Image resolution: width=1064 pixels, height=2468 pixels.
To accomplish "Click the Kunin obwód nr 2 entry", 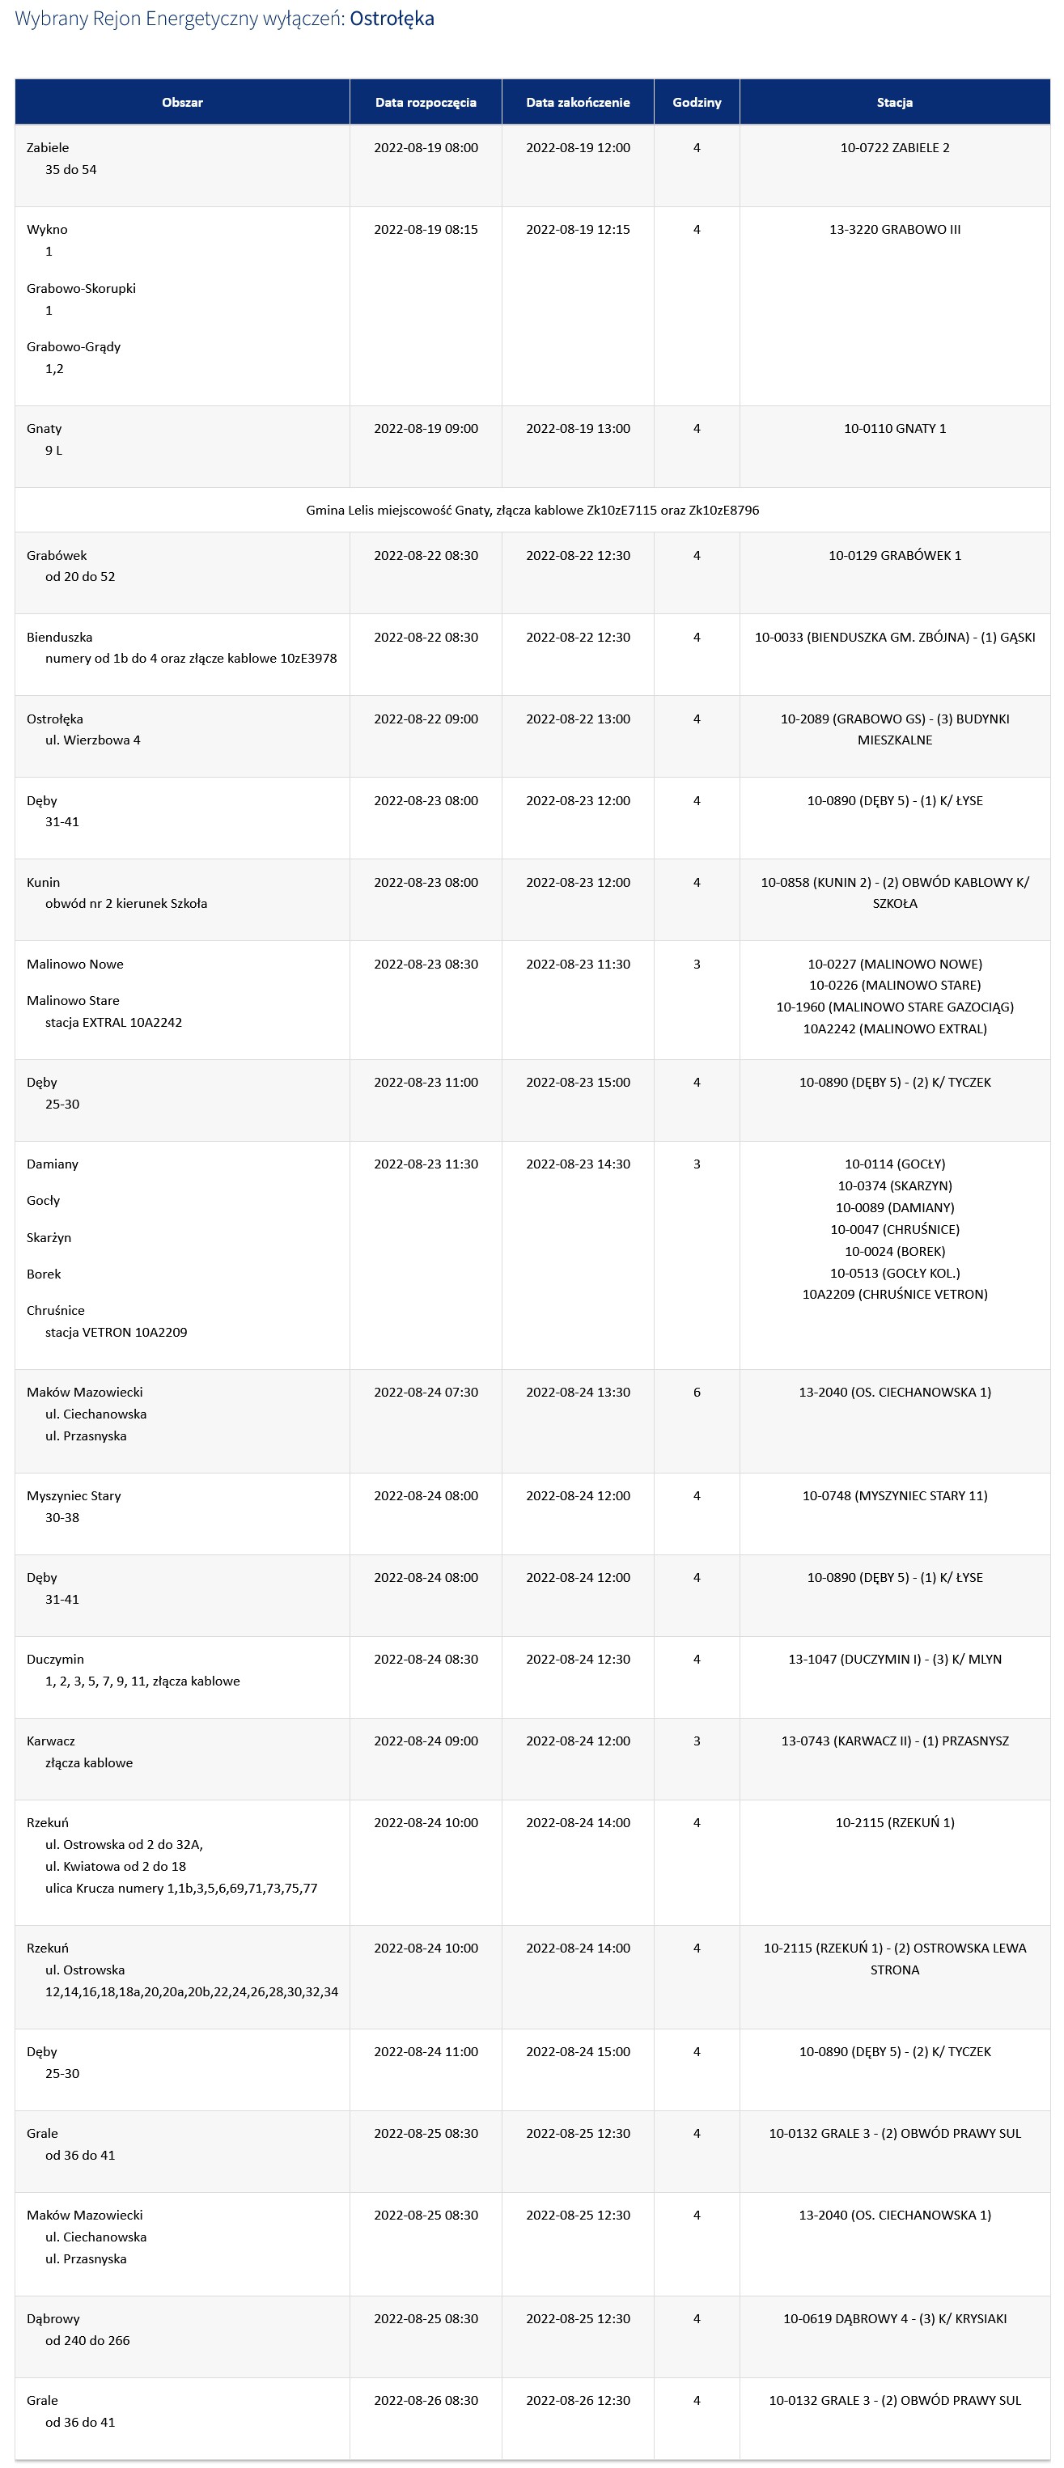I will [182, 900].
